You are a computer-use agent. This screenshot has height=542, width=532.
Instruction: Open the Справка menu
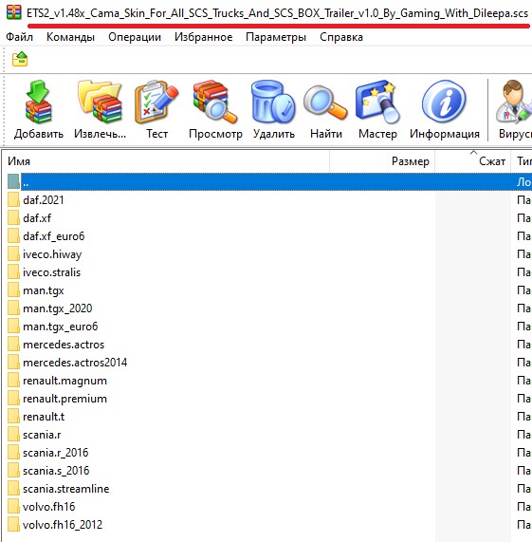341,37
